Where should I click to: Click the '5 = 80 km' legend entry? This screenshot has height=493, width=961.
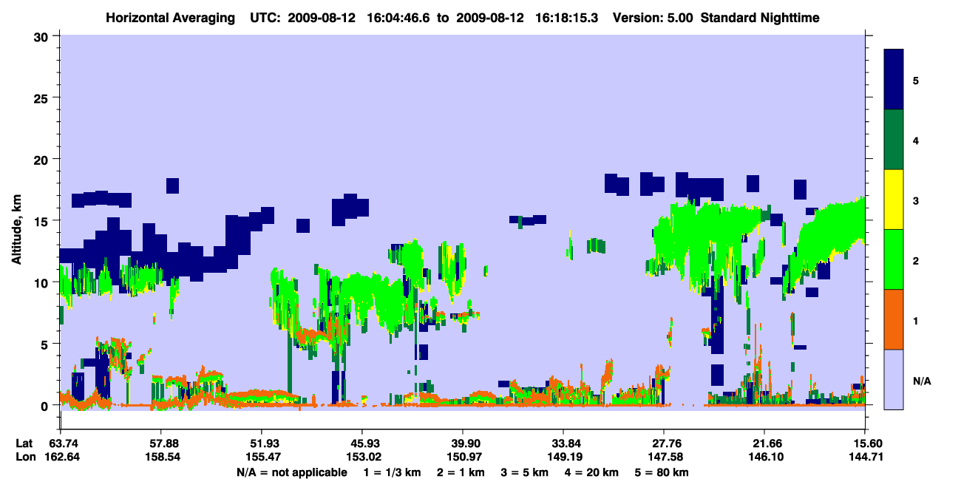point(662,472)
